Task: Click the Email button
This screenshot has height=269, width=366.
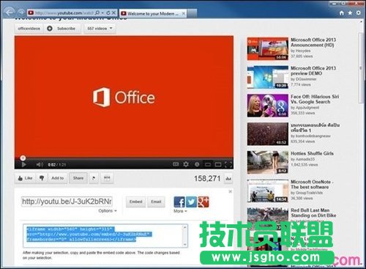Action: pyautogui.click(x=156, y=202)
